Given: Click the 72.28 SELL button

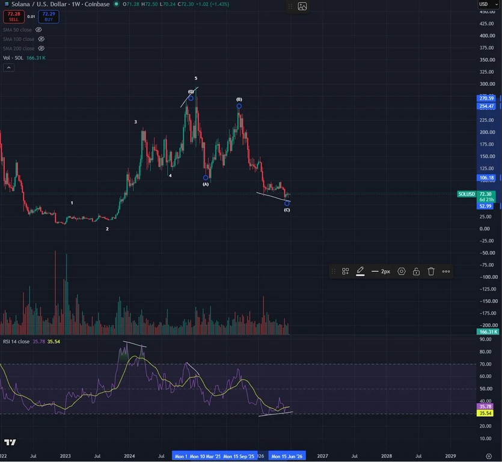Looking at the screenshot, I should tap(14, 17).
